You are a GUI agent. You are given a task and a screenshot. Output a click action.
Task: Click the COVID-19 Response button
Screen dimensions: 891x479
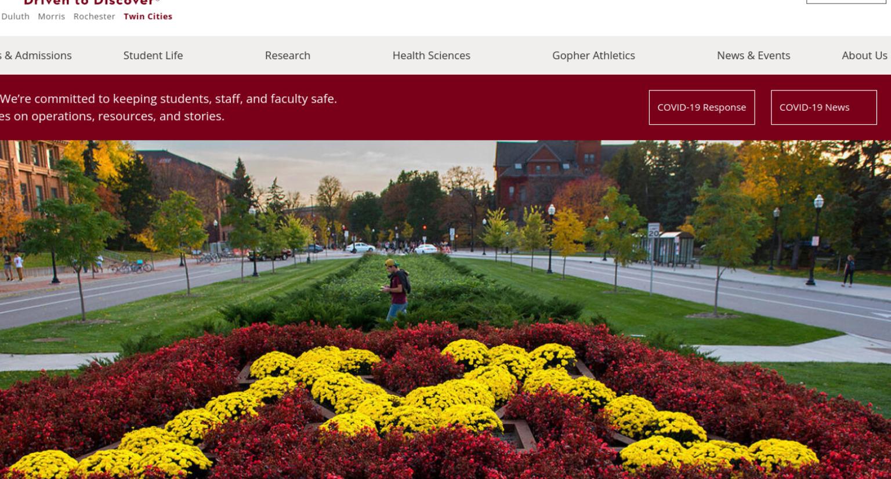point(702,107)
